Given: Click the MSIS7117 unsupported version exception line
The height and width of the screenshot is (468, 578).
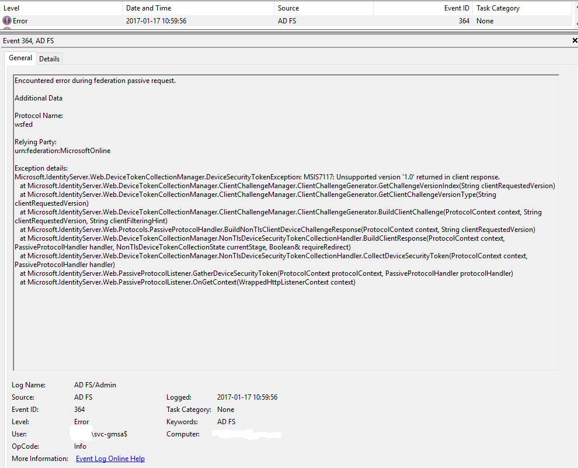Looking at the screenshot, I should pyautogui.click(x=257, y=177).
